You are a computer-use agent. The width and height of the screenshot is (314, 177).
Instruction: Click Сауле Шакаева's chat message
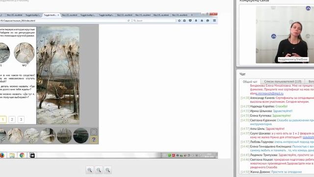tap(277, 135)
